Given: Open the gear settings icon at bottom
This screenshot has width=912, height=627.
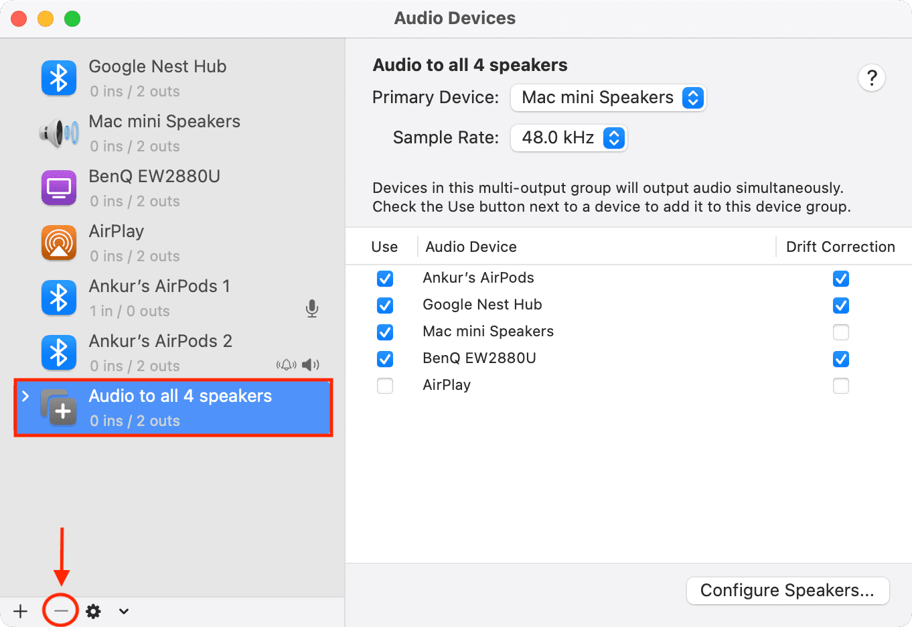Looking at the screenshot, I should point(94,611).
